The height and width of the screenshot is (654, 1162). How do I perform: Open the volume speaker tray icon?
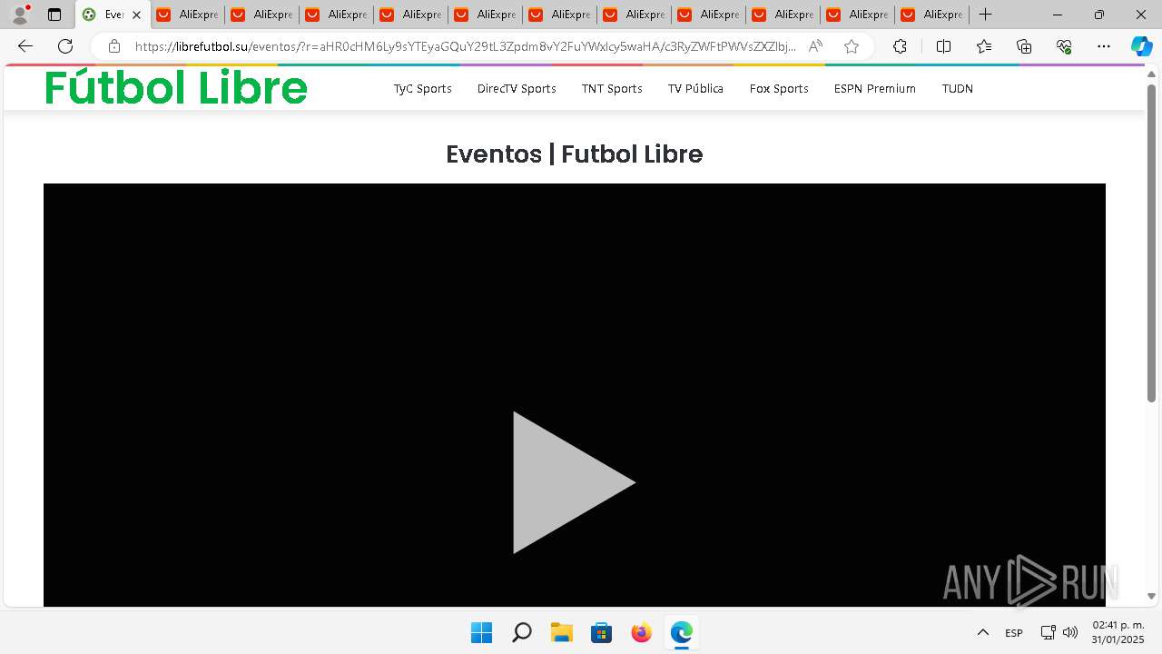point(1070,632)
